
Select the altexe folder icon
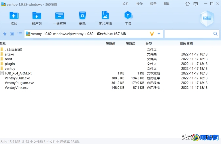click(2, 54)
